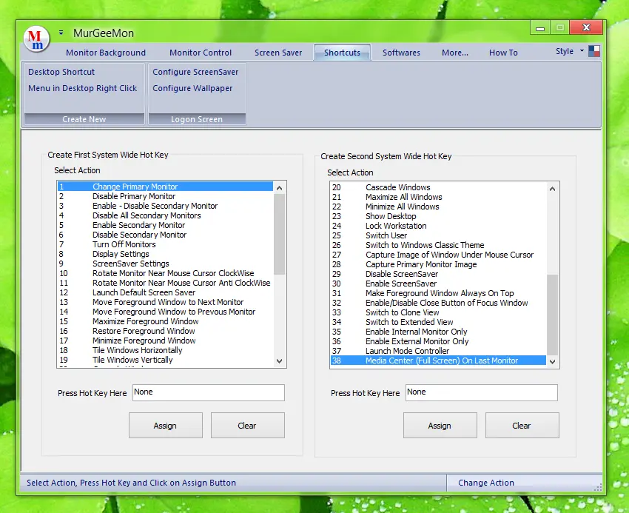Image resolution: width=629 pixels, height=513 pixels.
Task: Select 'Switch to Windows Classic Theme'
Action: click(x=438, y=245)
